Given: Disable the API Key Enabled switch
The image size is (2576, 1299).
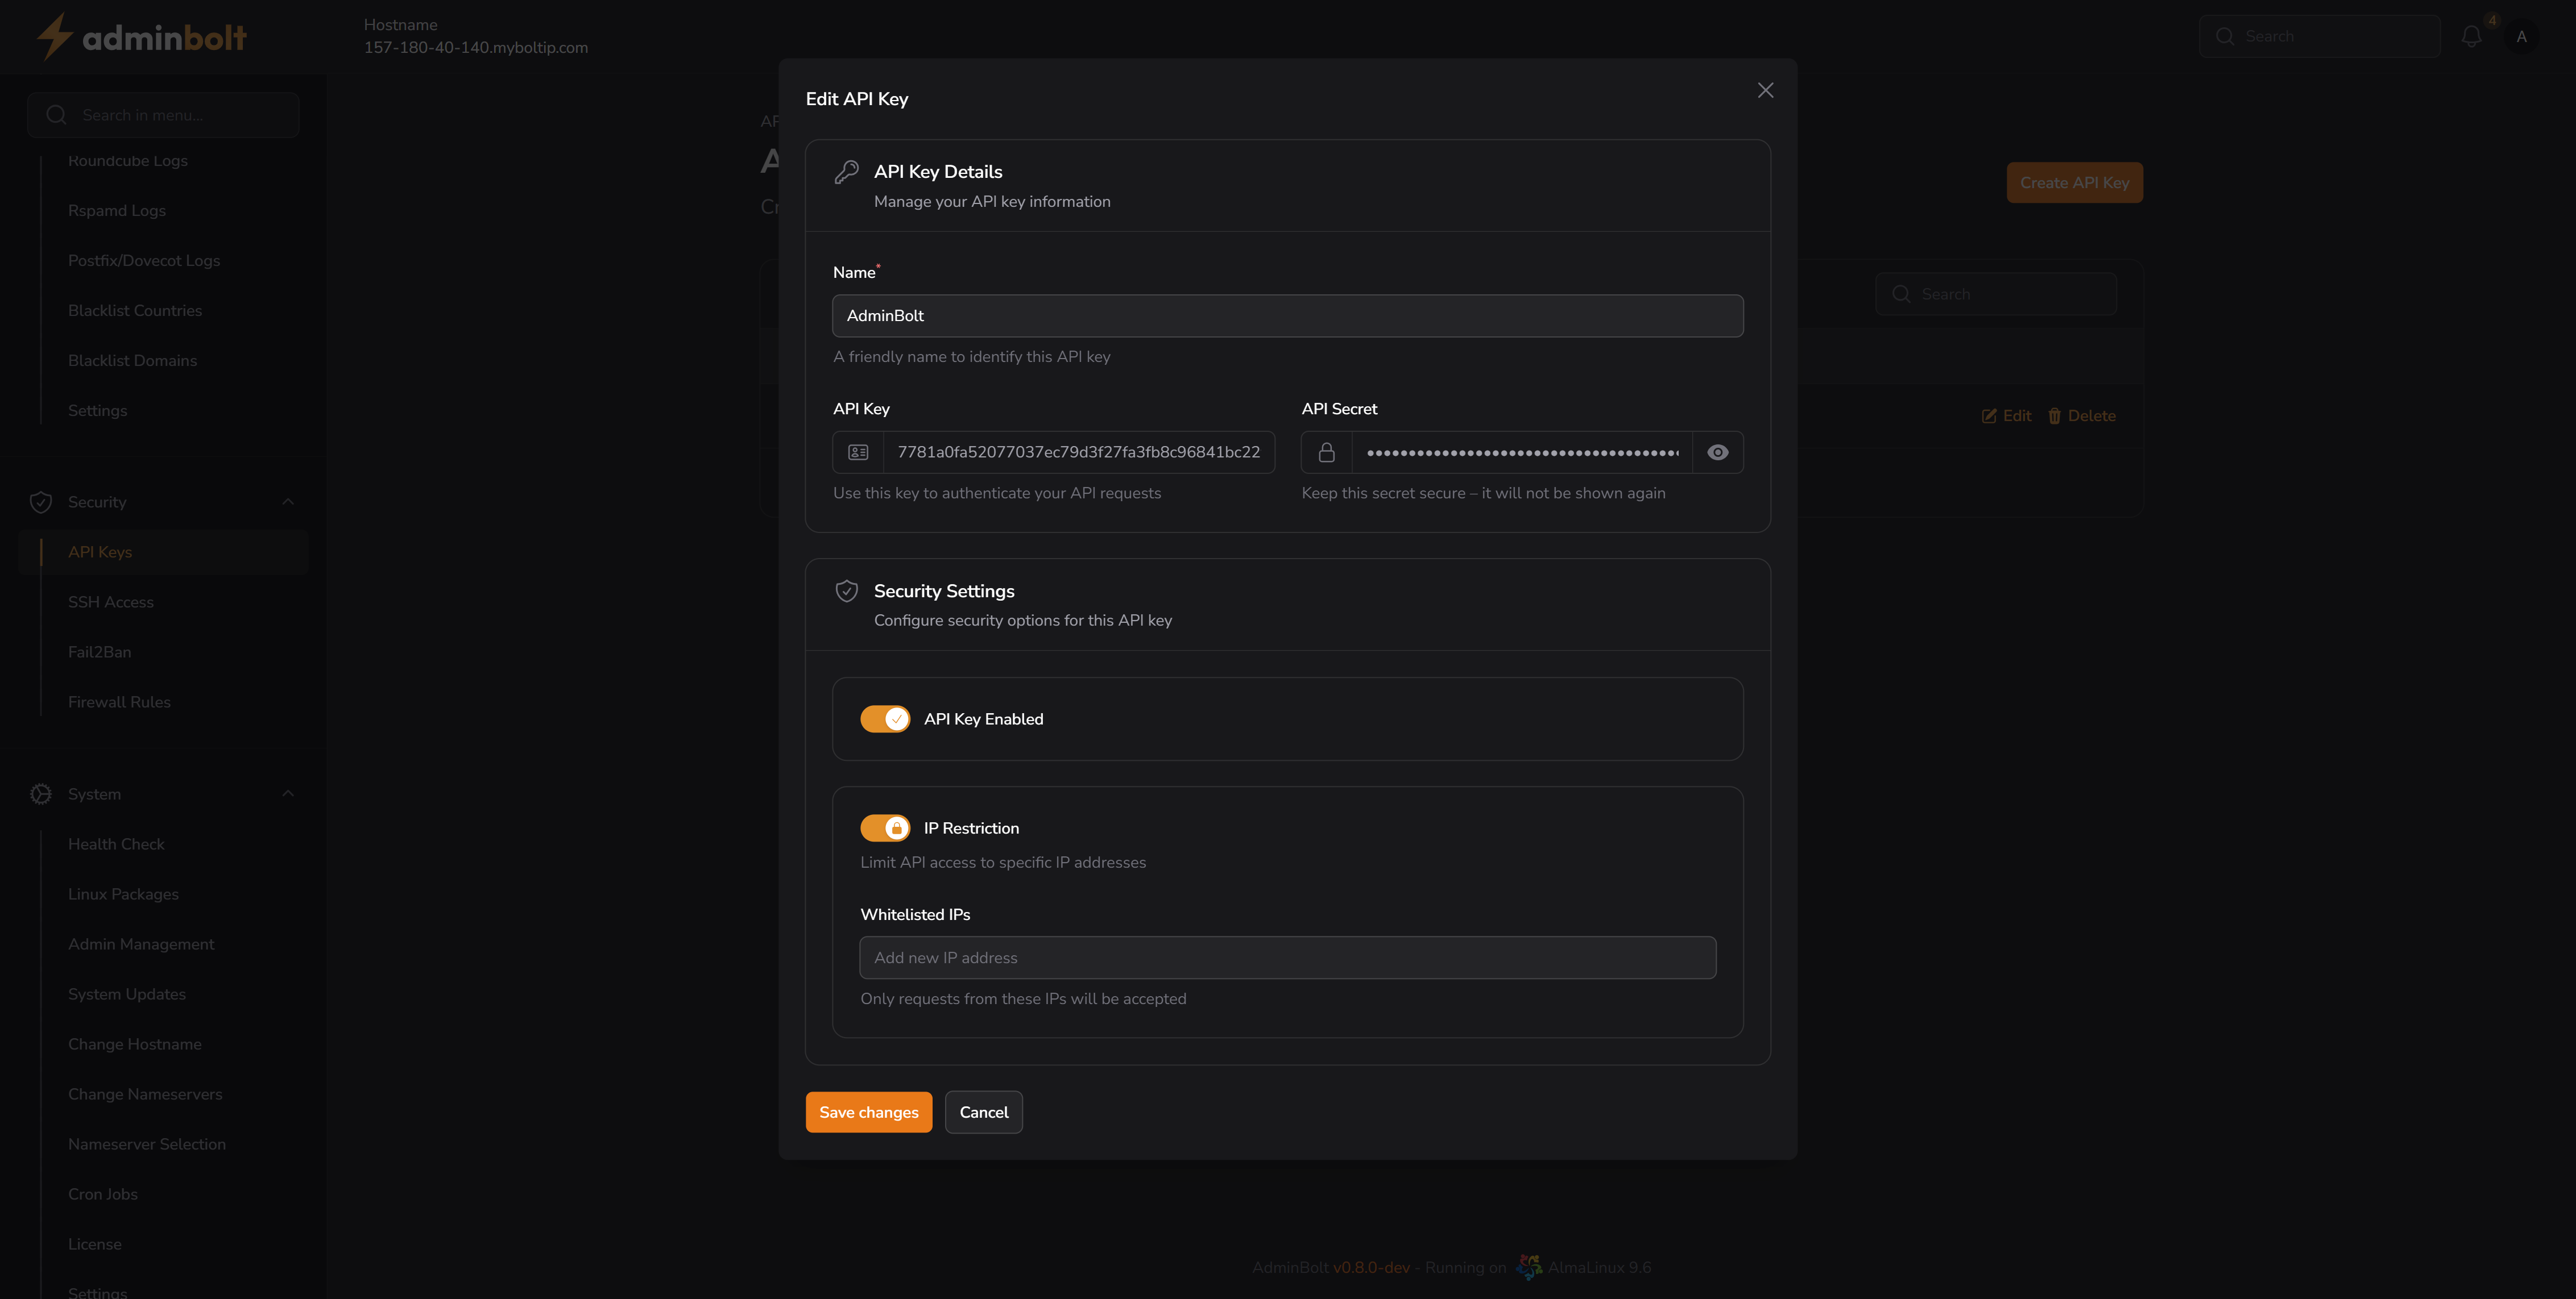Looking at the screenshot, I should (885, 718).
